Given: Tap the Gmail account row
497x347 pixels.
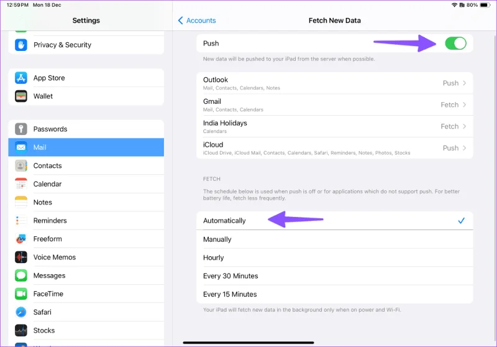Looking at the screenshot, I should click(x=334, y=104).
